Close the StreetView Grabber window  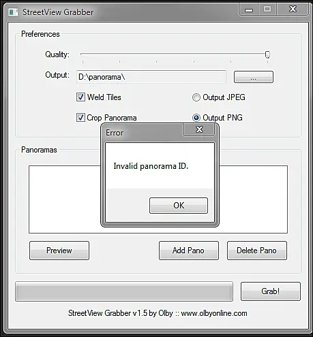293,10
